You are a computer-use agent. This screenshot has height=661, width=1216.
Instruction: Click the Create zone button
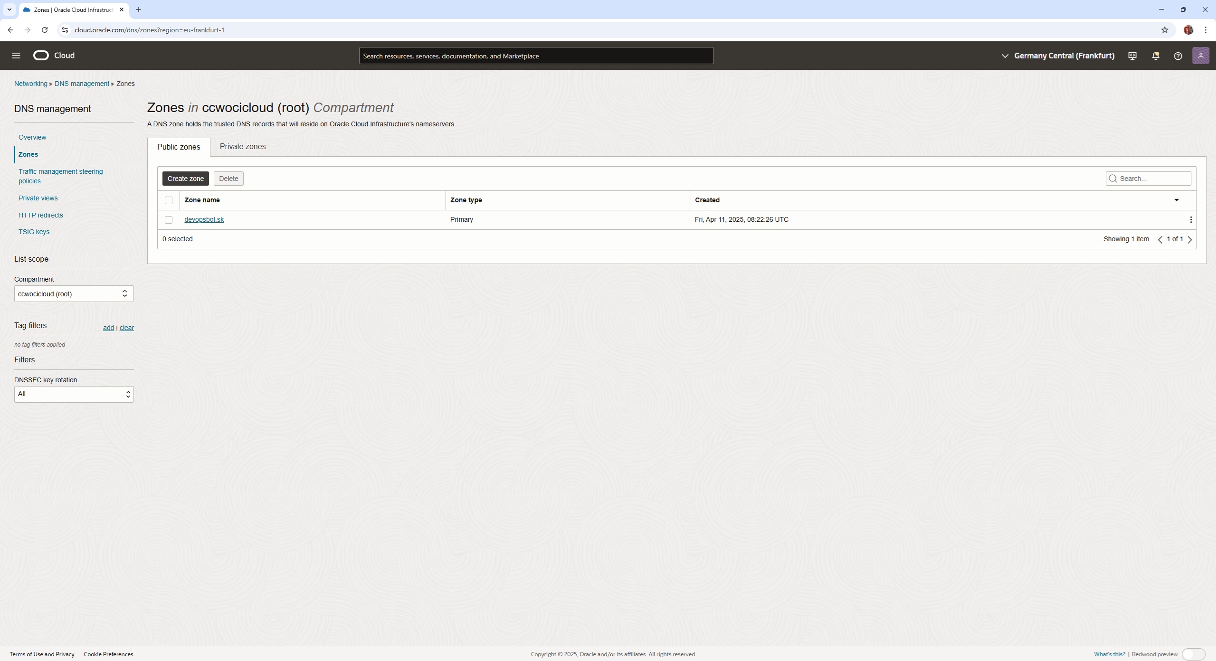coord(186,179)
